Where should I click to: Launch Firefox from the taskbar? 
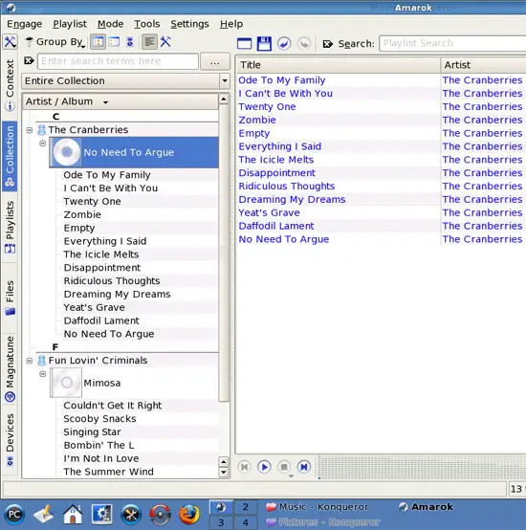(x=189, y=515)
